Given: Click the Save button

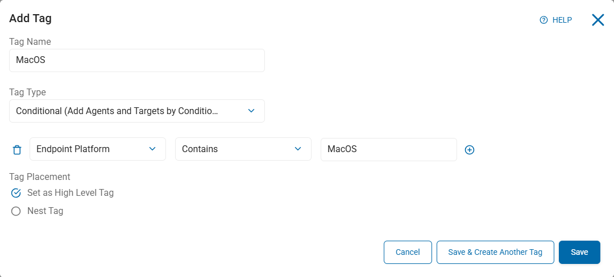Looking at the screenshot, I should pyautogui.click(x=579, y=253).
